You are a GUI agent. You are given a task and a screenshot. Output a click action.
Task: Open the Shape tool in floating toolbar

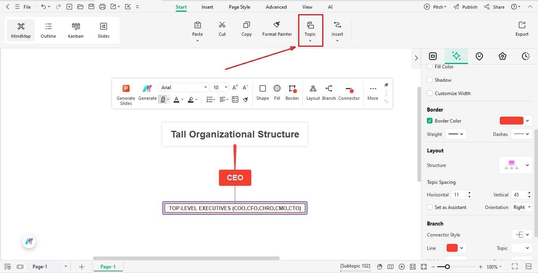(262, 93)
